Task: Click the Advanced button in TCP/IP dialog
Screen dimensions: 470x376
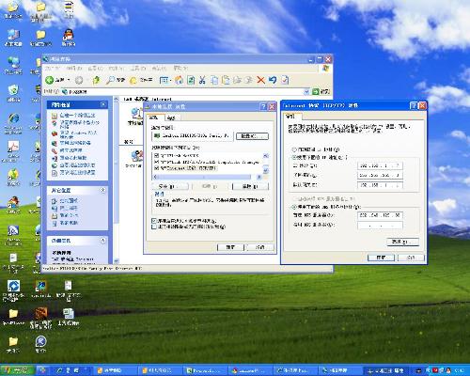Action: click(x=402, y=242)
